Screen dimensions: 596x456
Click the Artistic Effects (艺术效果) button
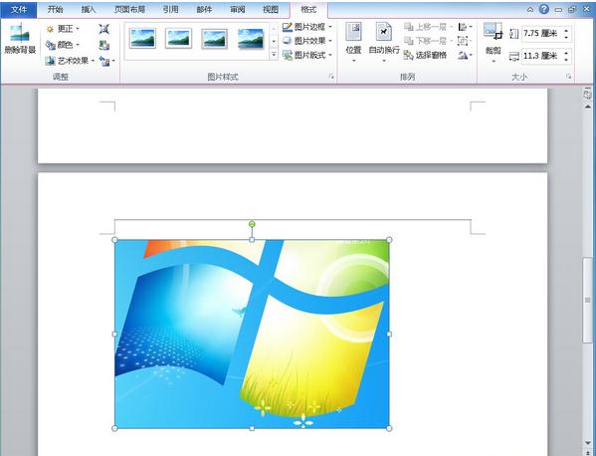tap(70, 61)
